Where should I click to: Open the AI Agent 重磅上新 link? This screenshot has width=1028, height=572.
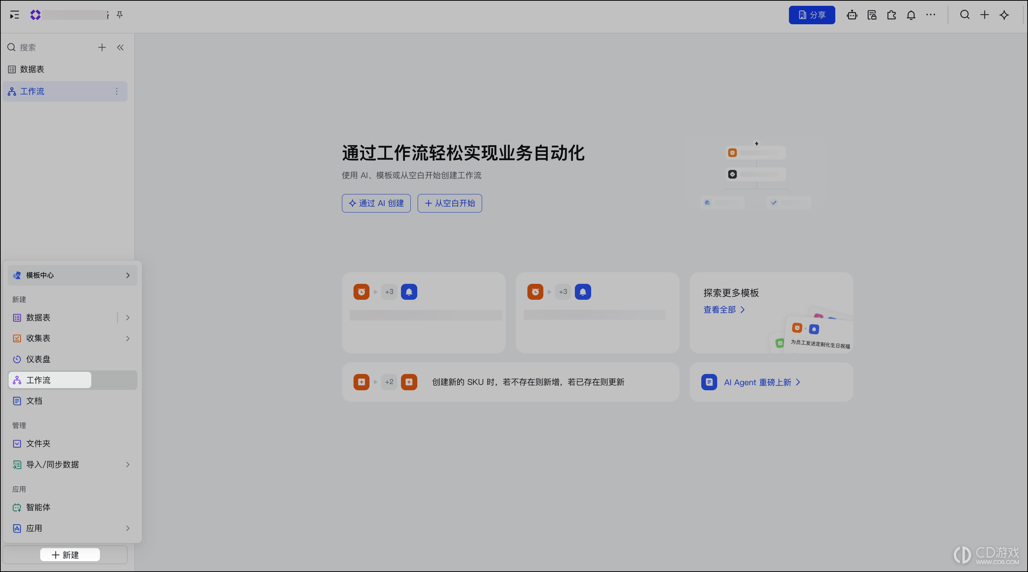[x=762, y=382]
